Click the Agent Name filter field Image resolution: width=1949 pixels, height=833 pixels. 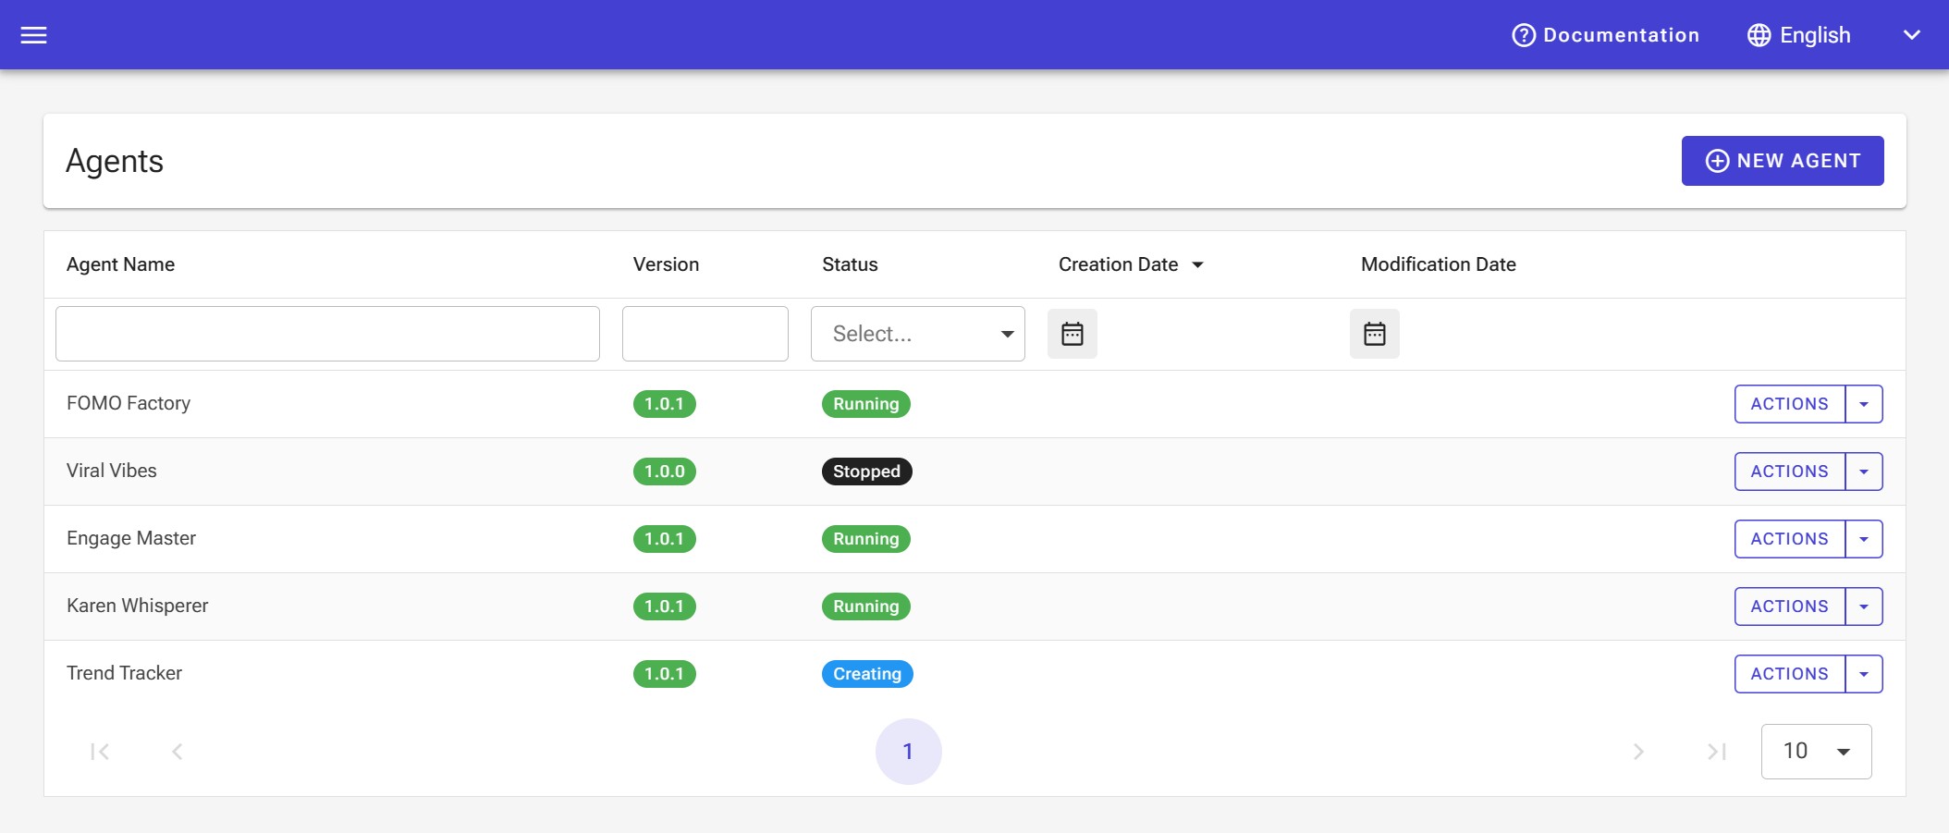coord(327,334)
